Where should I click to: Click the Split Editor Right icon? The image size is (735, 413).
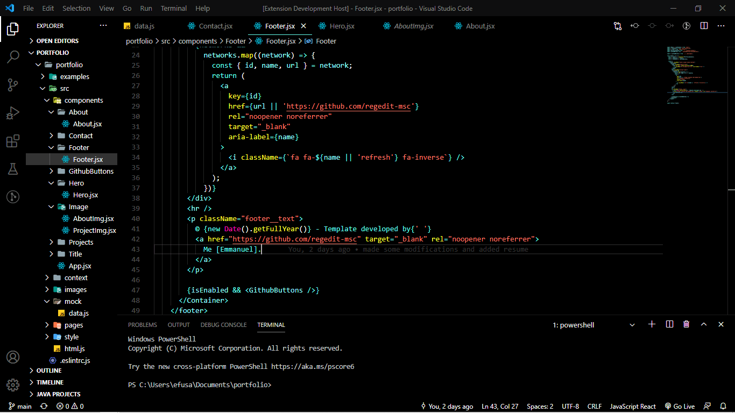click(704, 26)
